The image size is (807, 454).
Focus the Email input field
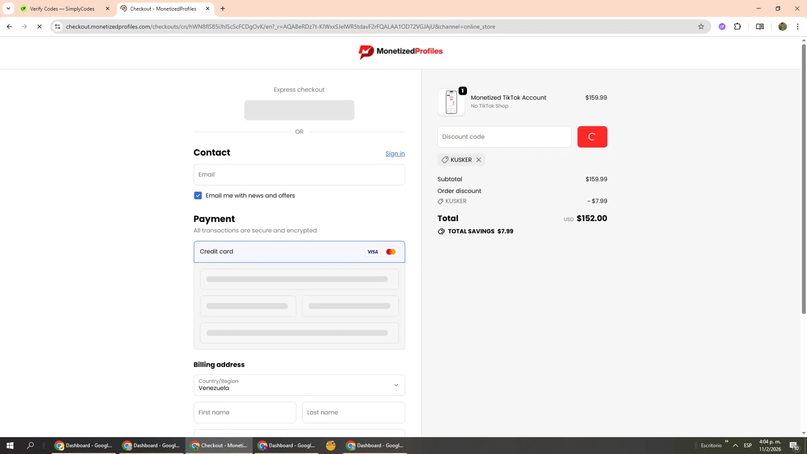pos(299,175)
